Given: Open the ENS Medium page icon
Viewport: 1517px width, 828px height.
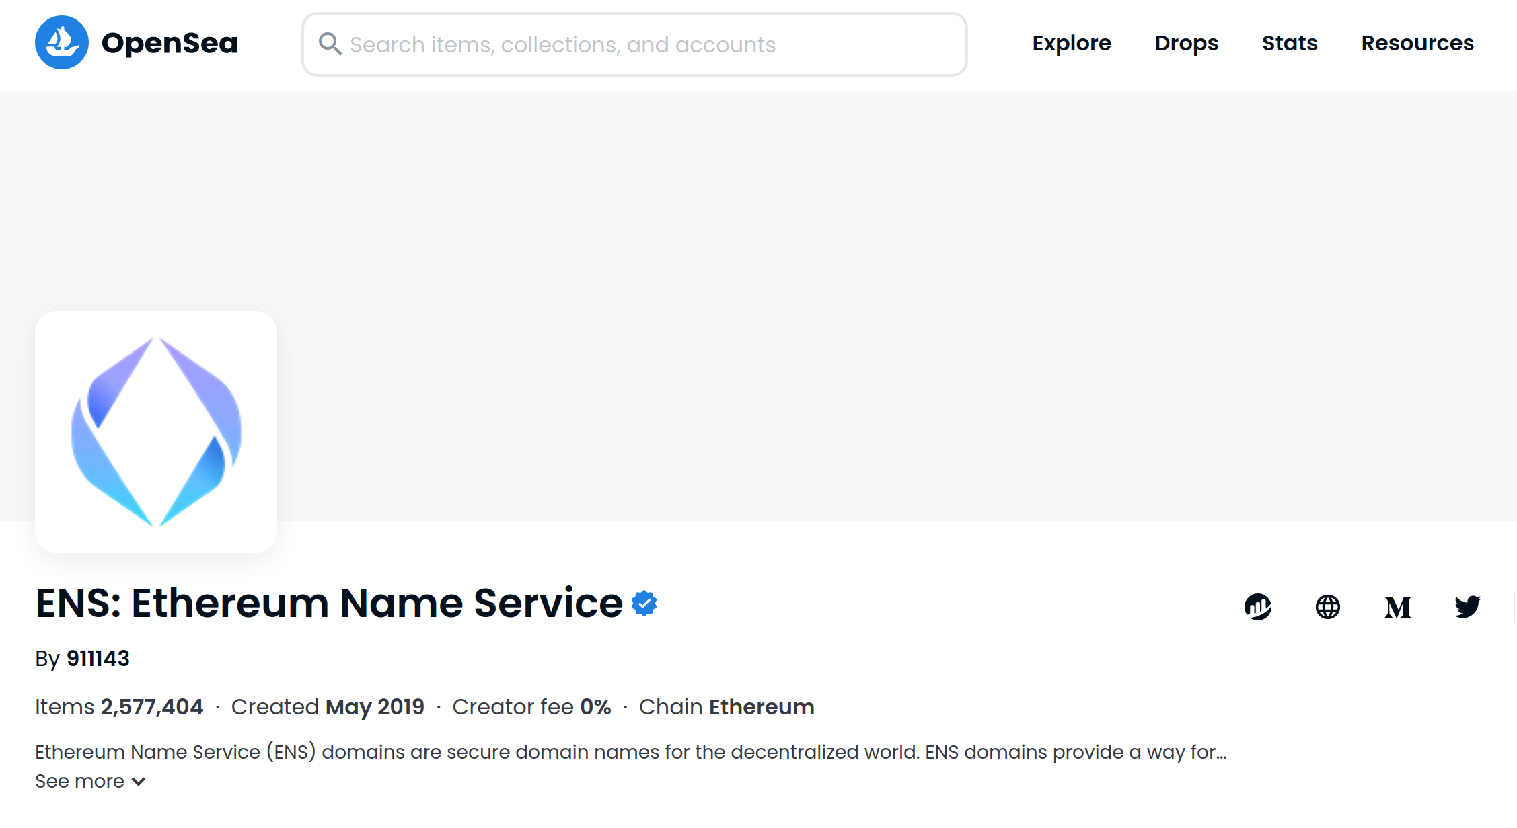Looking at the screenshot, I should (x=1397, y=608).
